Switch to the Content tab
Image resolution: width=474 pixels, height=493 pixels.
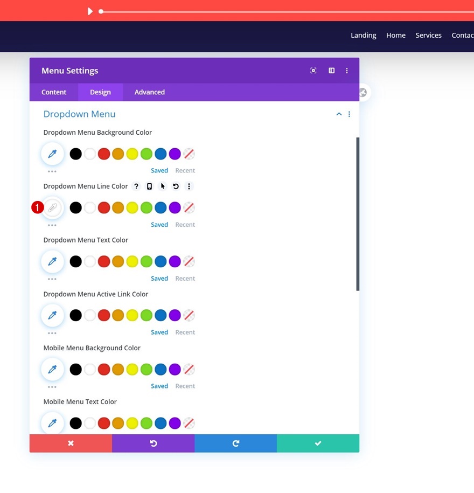tap(54, 92)
